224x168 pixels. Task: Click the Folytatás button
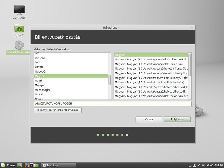coord(177,120)
